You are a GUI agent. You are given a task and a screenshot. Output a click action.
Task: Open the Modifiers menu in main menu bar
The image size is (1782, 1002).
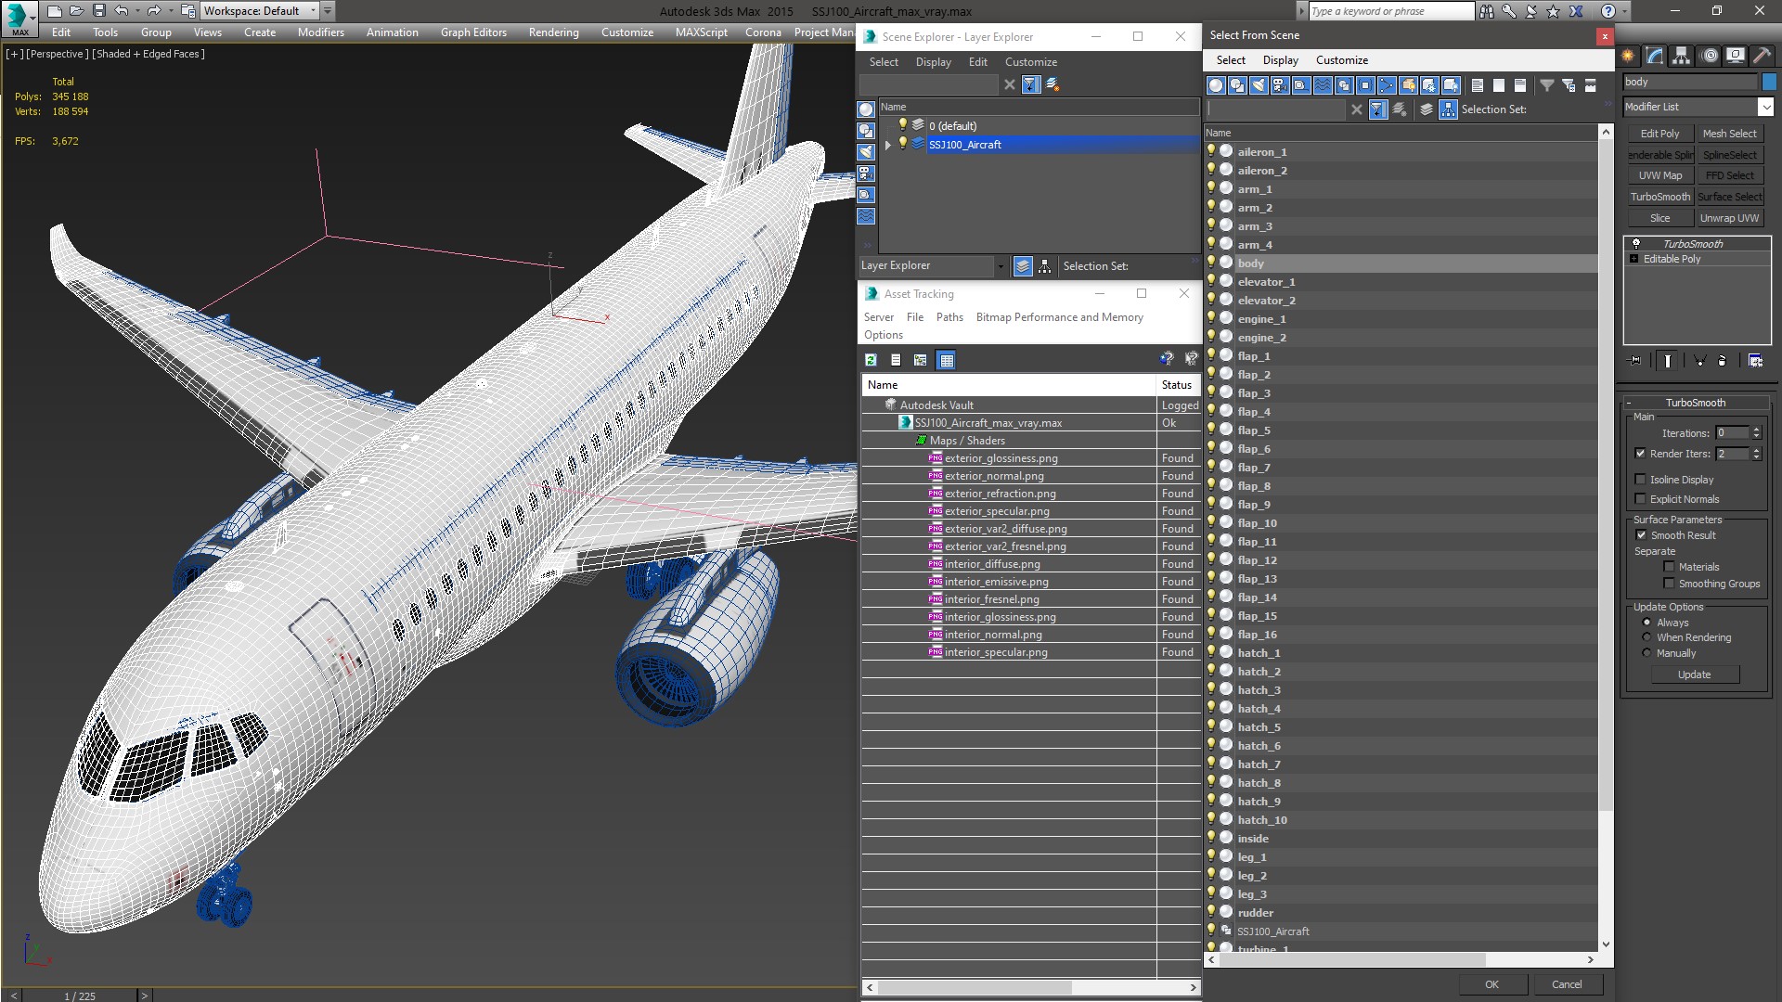click(x=321, y=32)
